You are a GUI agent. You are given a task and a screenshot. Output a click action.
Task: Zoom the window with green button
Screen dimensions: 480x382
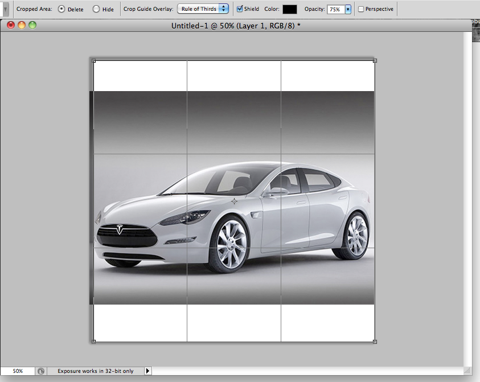pyautogui.click(x=32, y=25)
